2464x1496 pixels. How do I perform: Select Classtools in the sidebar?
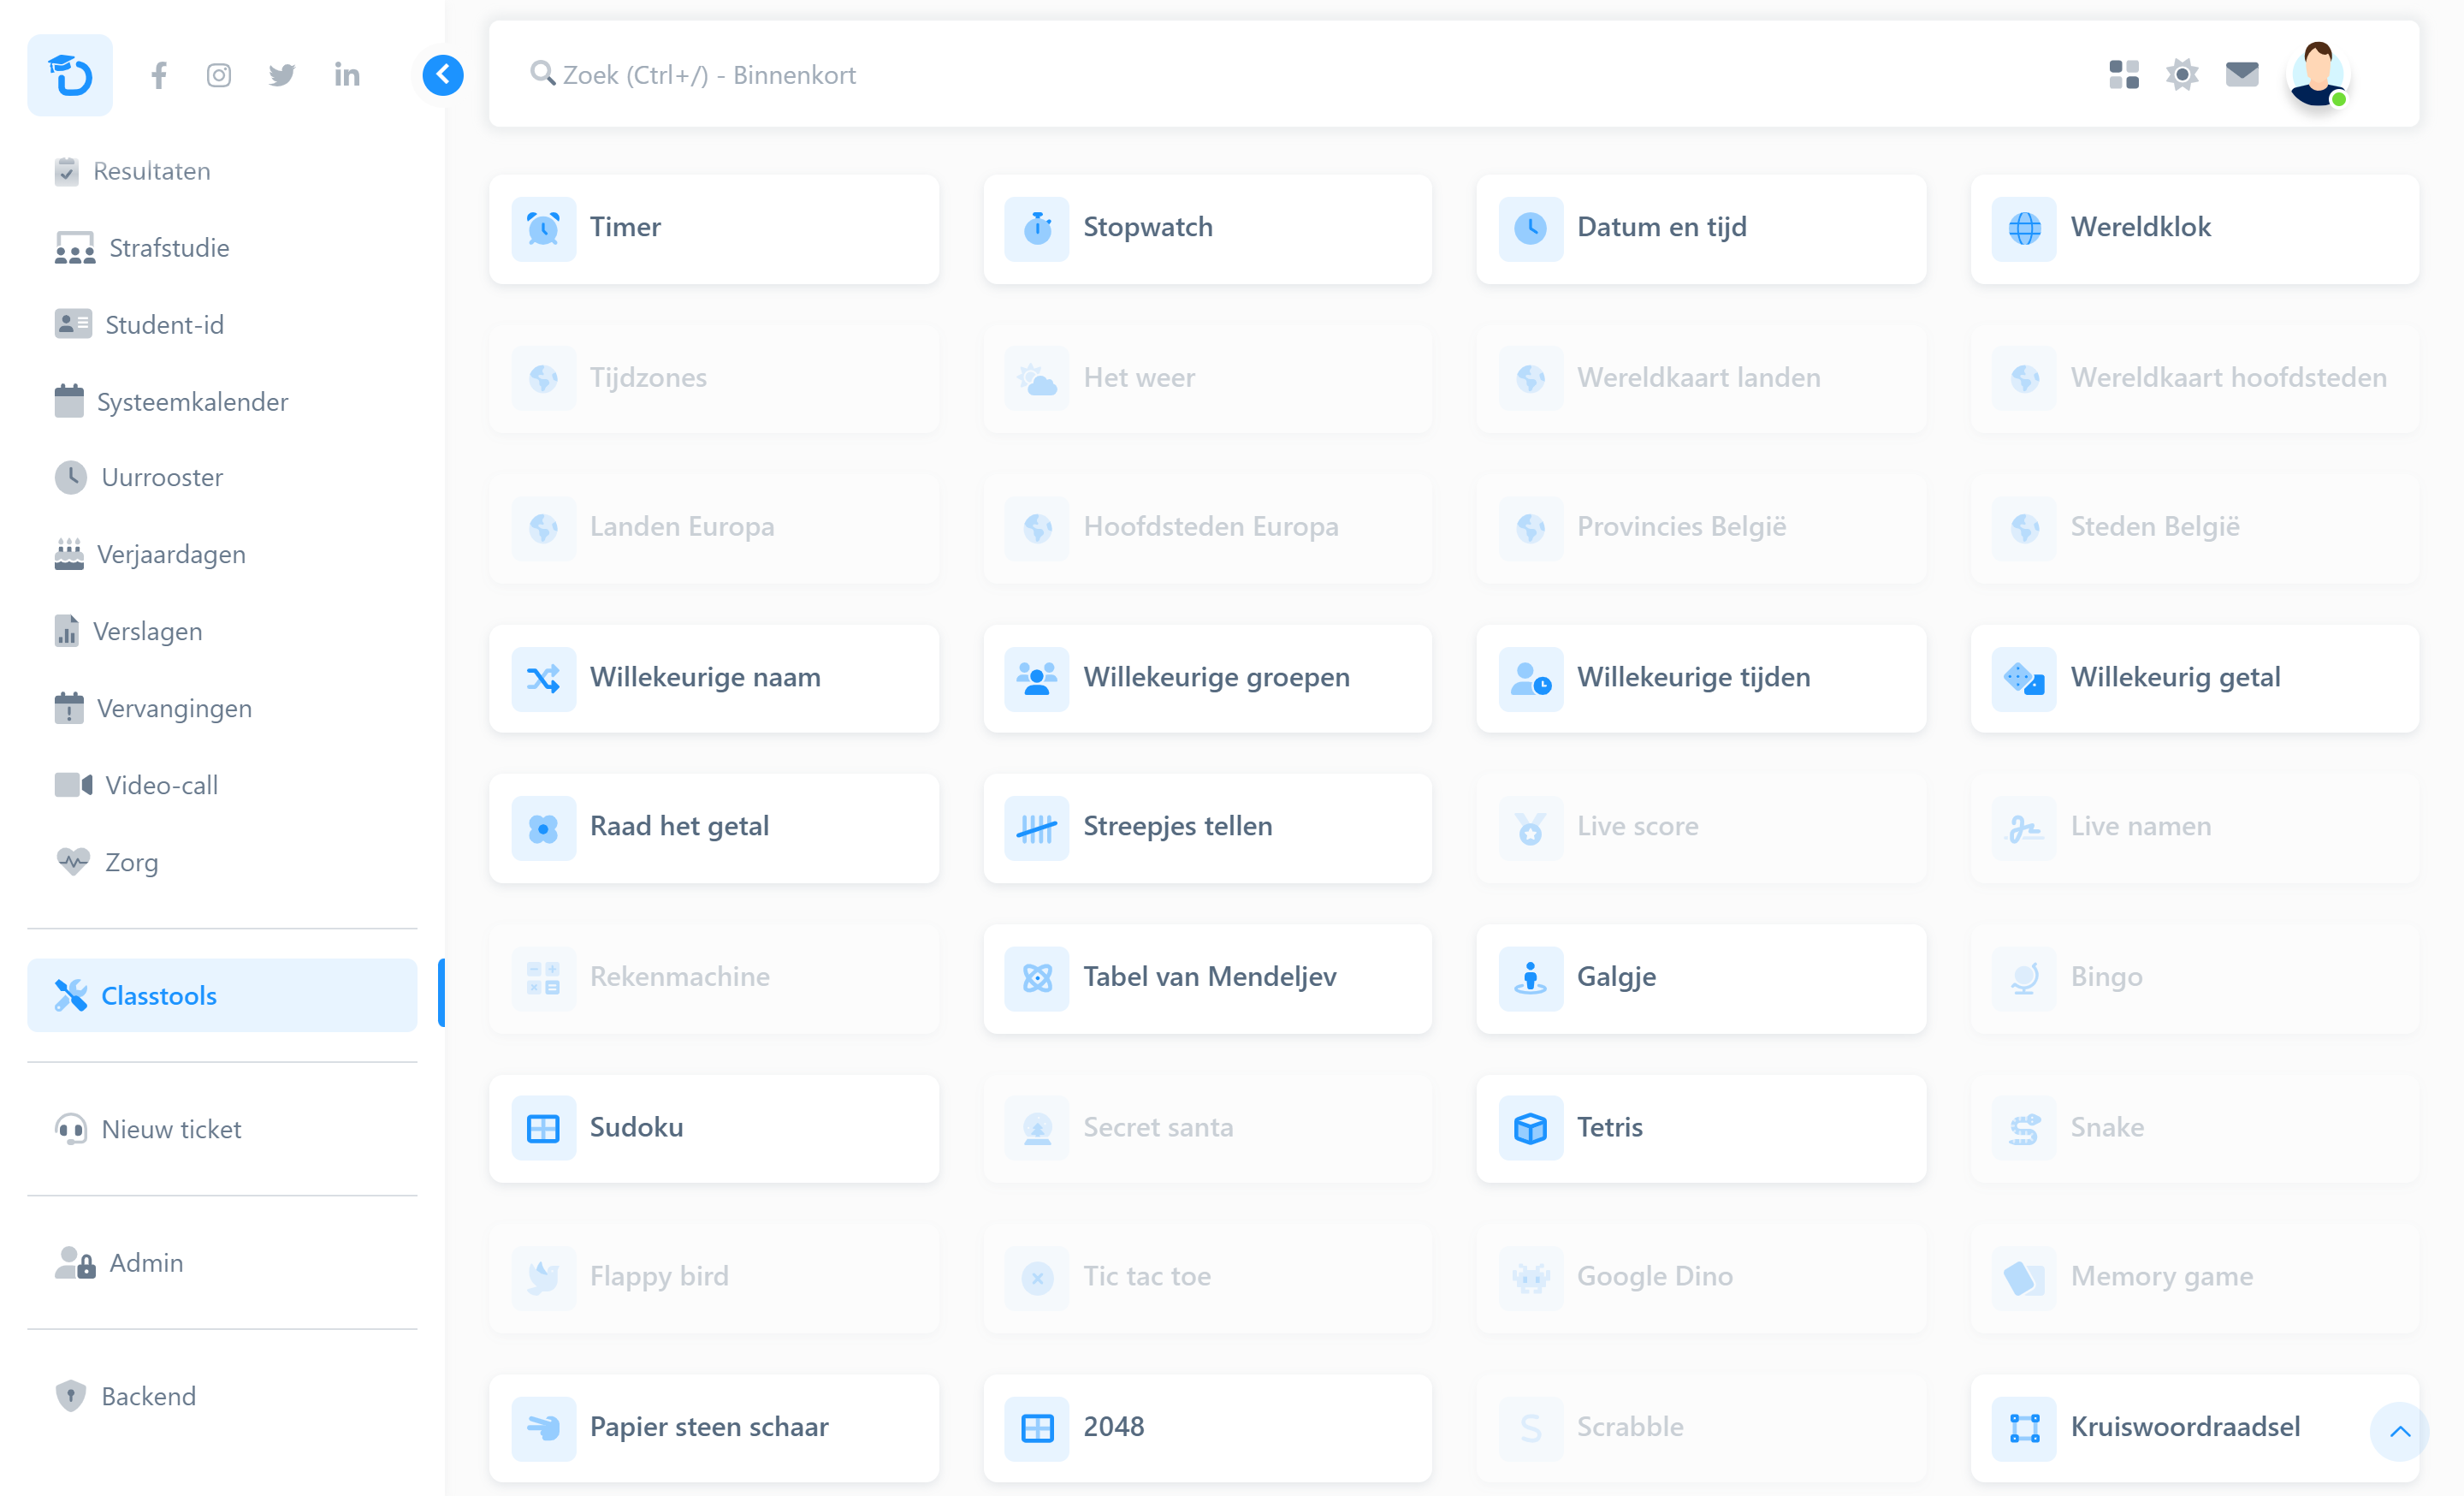click(222, 995)
